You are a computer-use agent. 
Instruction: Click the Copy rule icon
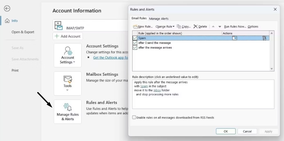point(179,27)
